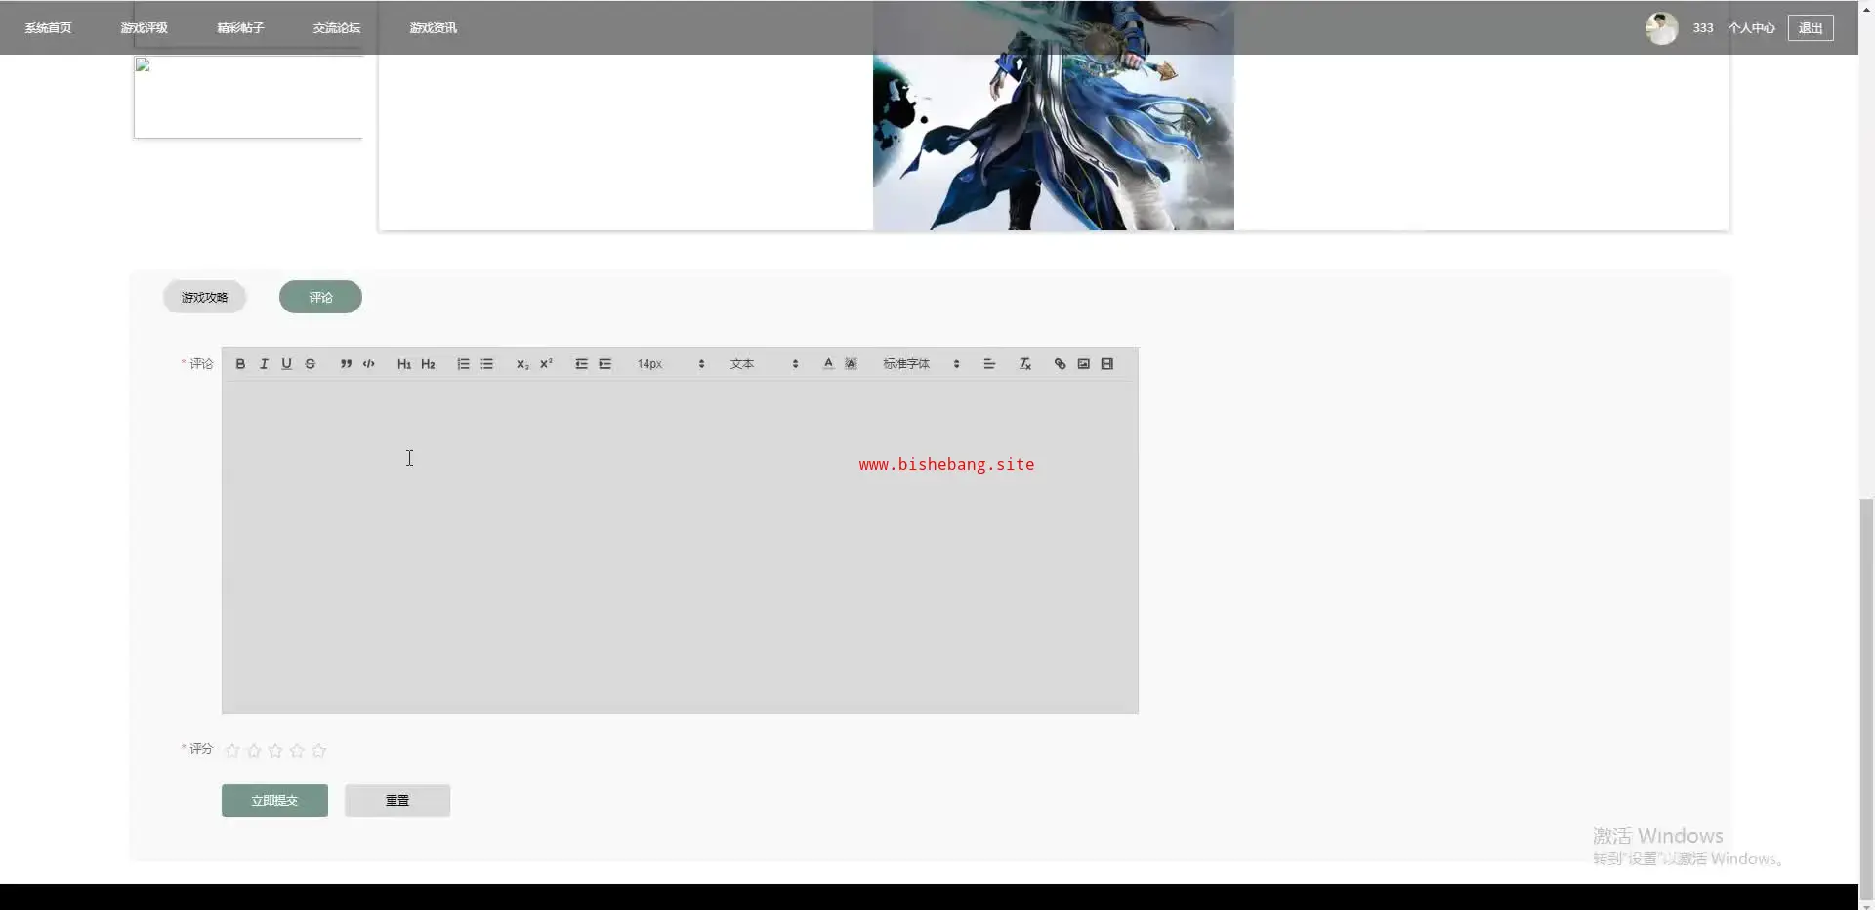The height and width of the screenshot is (910, 1875).
Task: Open 个人中心 personal center link
Action: click(x=1752, y=28)
